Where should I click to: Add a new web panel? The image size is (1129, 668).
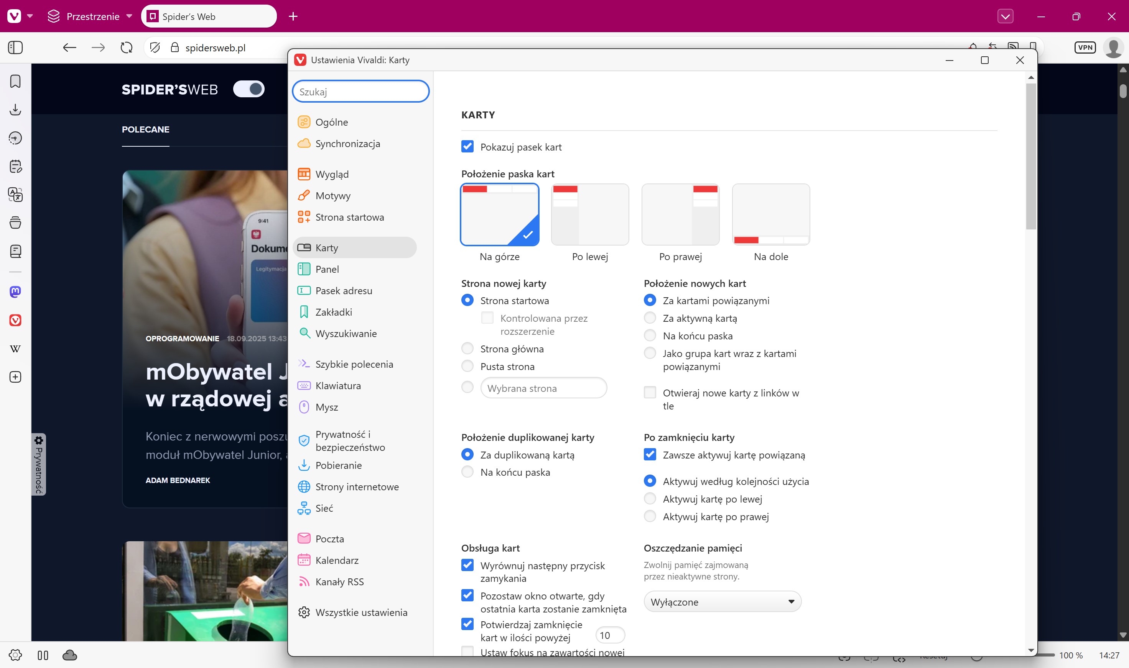[15, 377]
